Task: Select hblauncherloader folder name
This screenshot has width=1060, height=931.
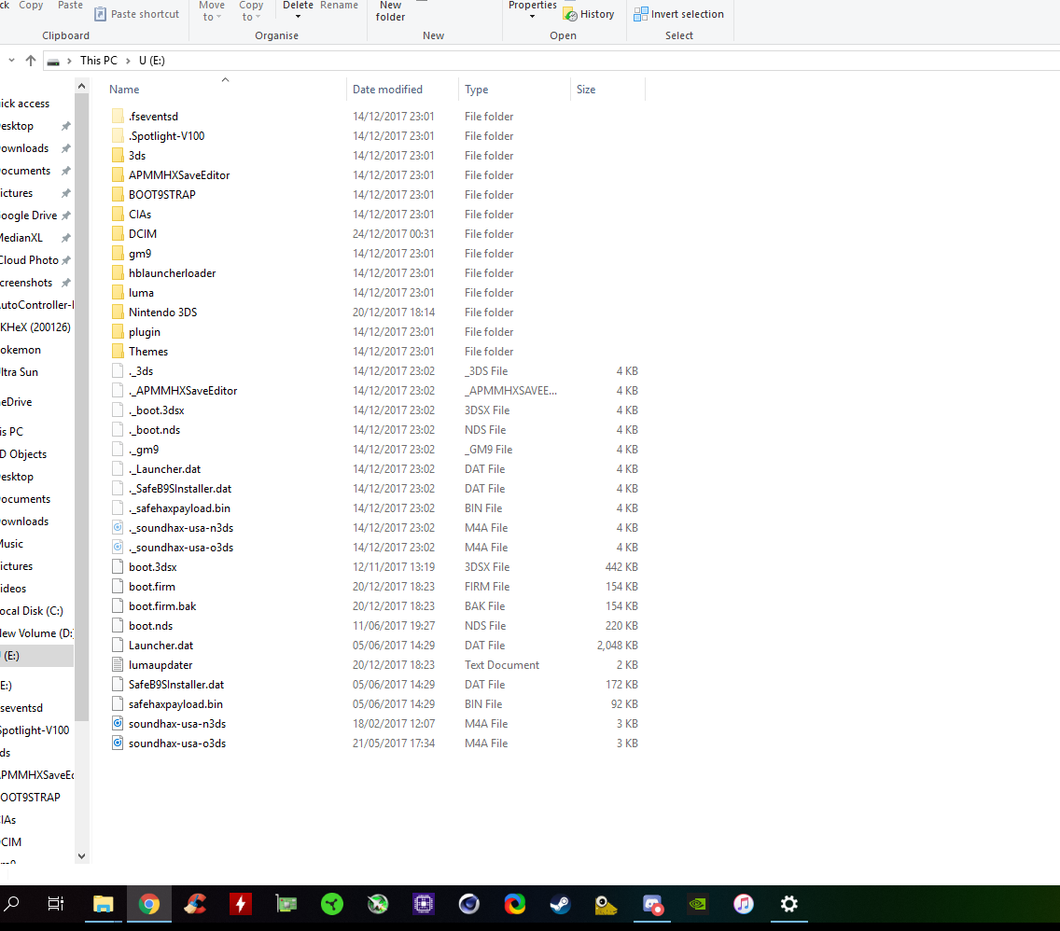Action: [x=173, y=273]
